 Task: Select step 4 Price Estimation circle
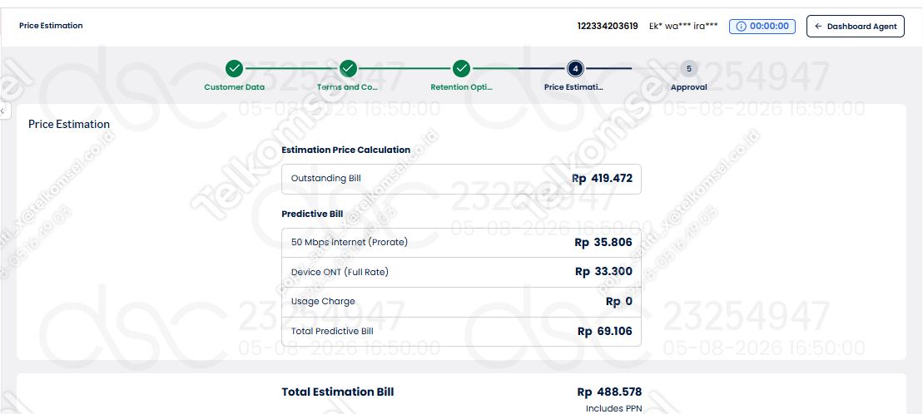(575, 69)
